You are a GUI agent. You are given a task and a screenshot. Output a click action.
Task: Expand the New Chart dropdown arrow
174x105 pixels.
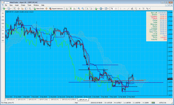pyautogui.click(x=6, y=9)
